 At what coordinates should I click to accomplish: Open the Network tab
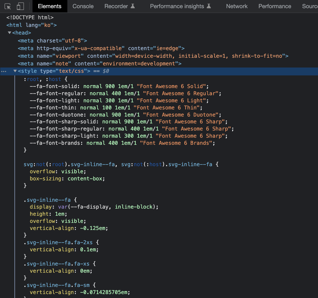point(237,6)
